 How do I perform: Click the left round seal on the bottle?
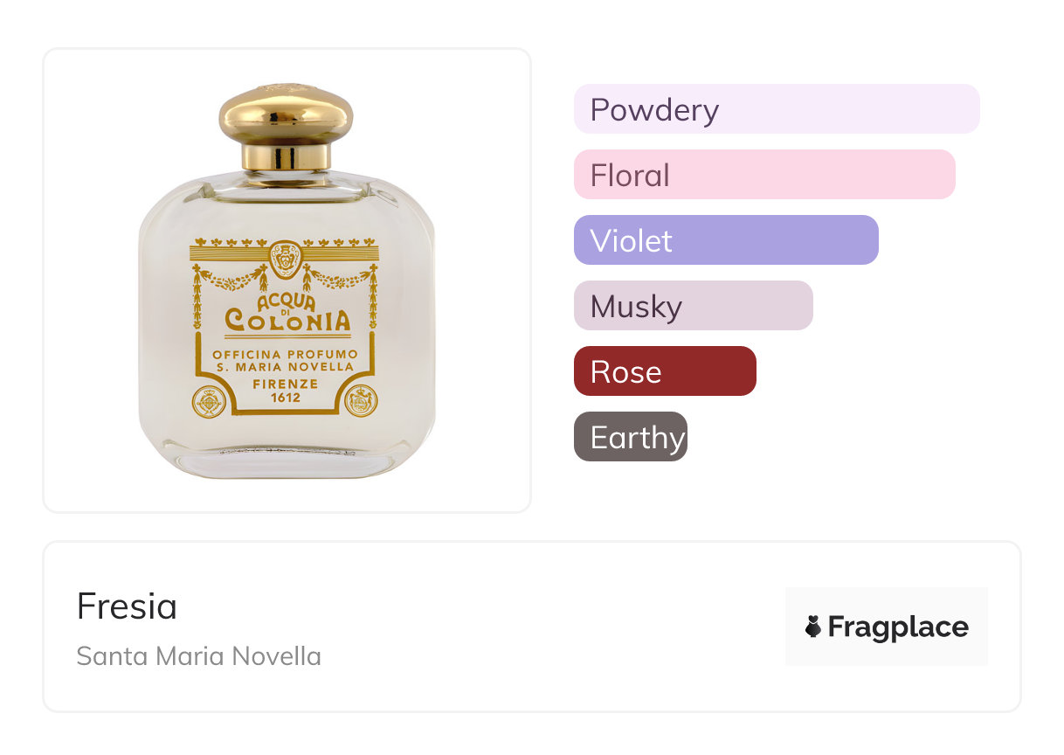click(210, 402)
